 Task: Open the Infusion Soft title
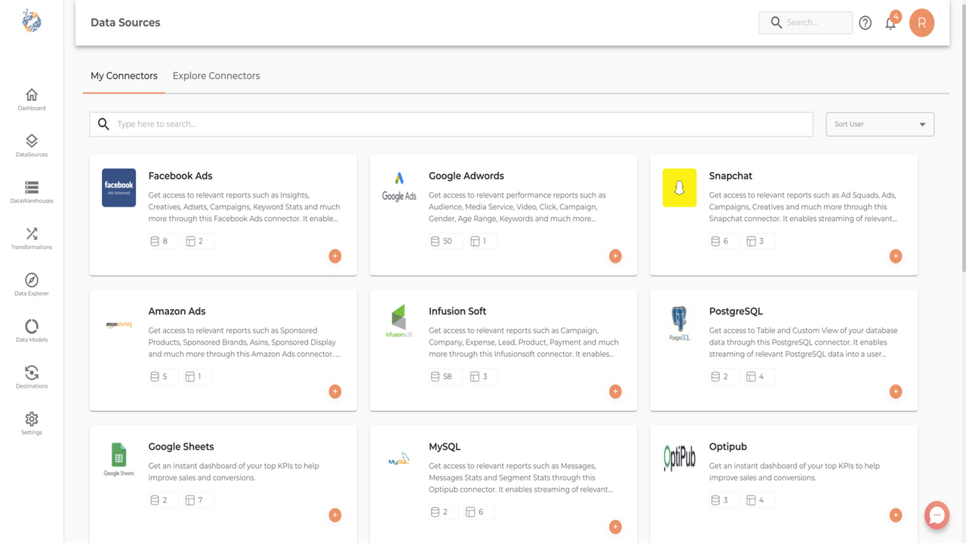(x=457, y=311)
